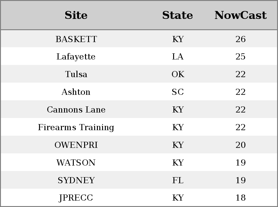278x207 pixels.
Task: Select the Ashton site name
Action: (x=76, y=92)
